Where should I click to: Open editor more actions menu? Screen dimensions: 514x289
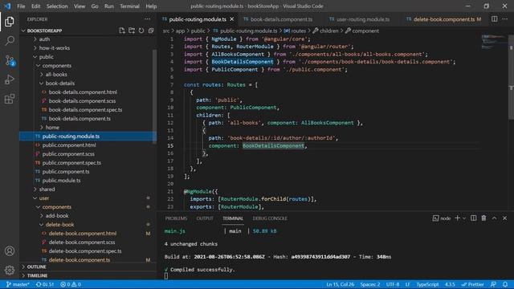505,19
